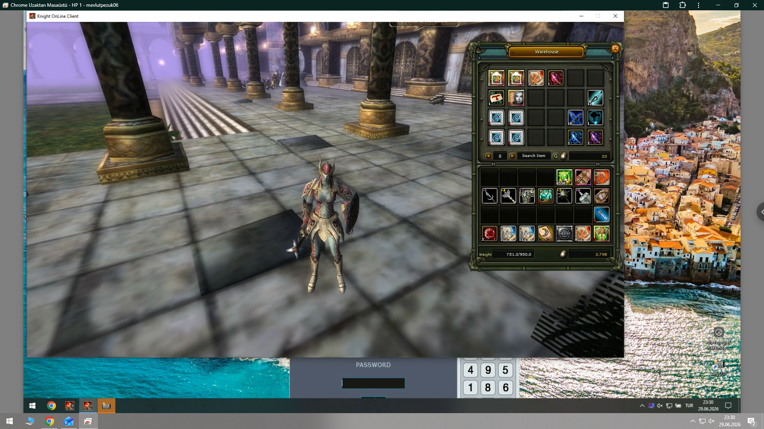
Task: Click the clipboard icon in remote desktop title bar
Action: pyautogui.click(x=666, y=5)
